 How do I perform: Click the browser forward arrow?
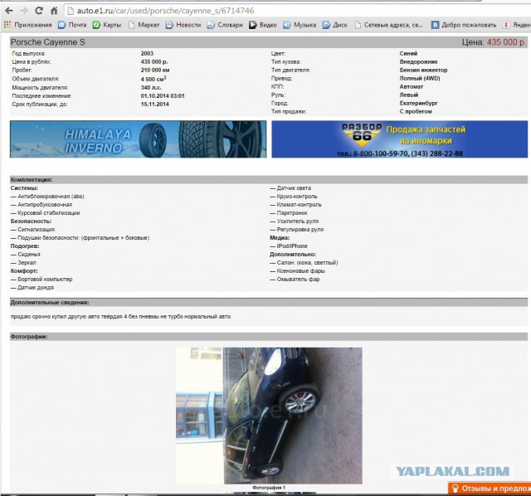pos(24,11)
